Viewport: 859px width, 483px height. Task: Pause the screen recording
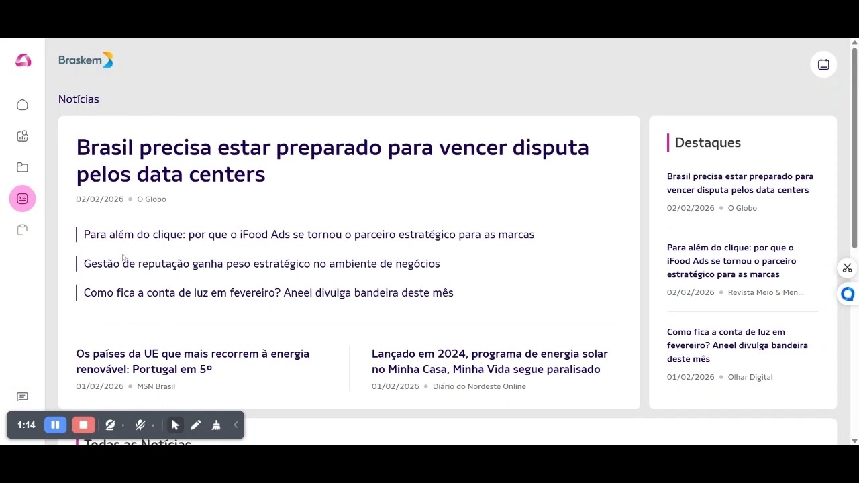coord(55,425)
